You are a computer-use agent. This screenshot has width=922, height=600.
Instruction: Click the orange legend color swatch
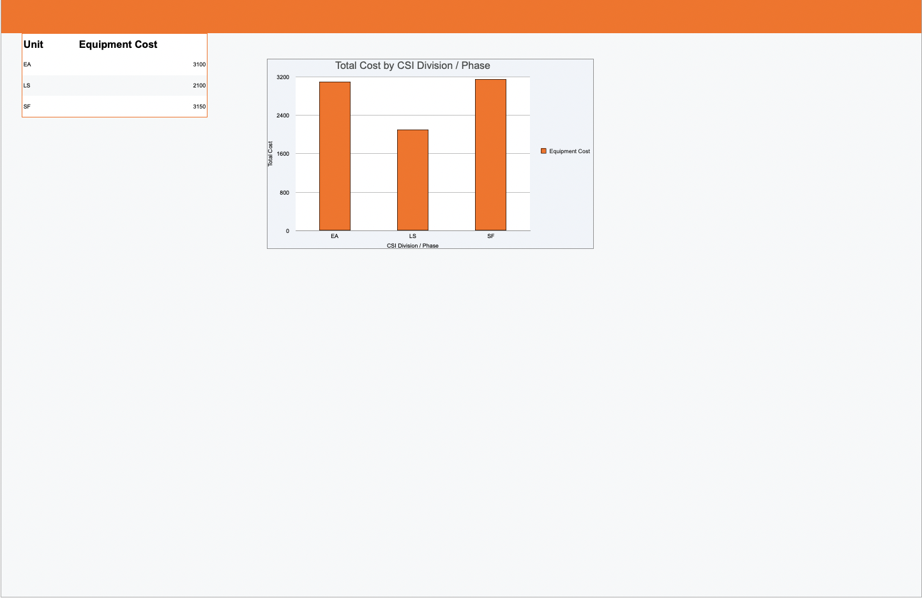(542, 151)
